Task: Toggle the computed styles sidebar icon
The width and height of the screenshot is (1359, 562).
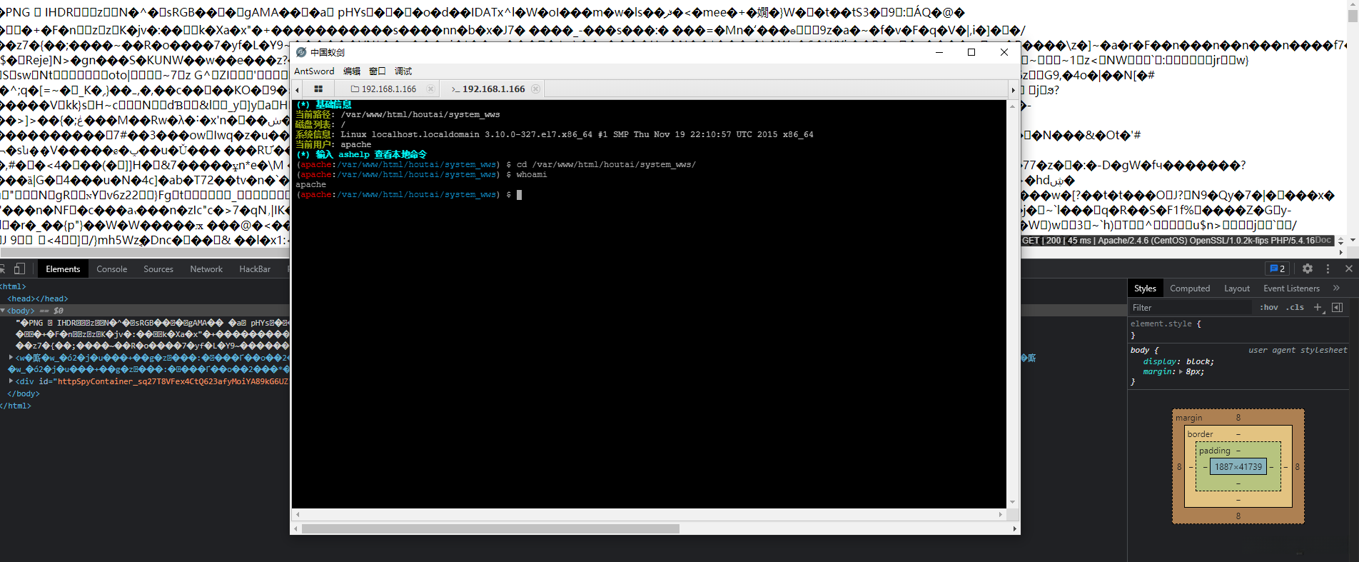Action: tap(1337, 308)
